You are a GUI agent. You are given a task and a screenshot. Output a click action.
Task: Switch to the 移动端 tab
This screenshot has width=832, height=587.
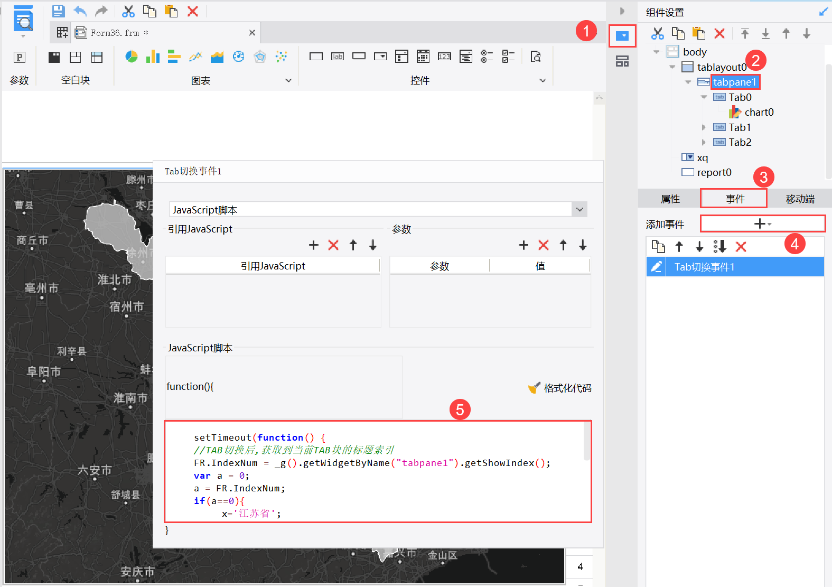[x=800, y=199]
